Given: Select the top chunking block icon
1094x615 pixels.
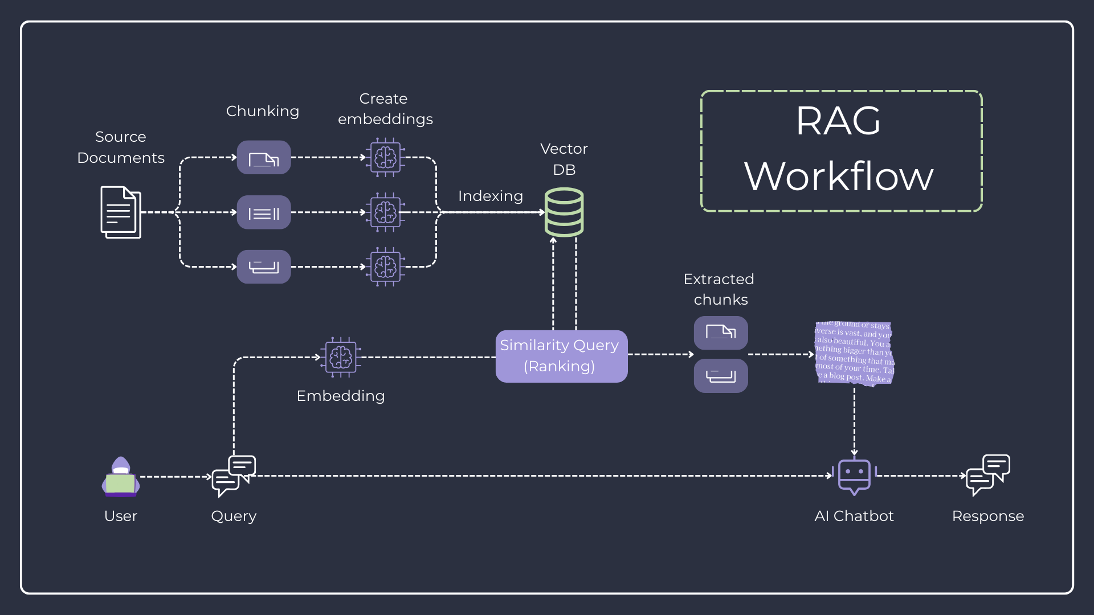Looking at the screenshot, I should pyautogui.click(x=264, y=158).
